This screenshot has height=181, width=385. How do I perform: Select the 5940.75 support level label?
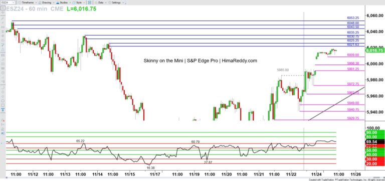click(x=353, y=109)
